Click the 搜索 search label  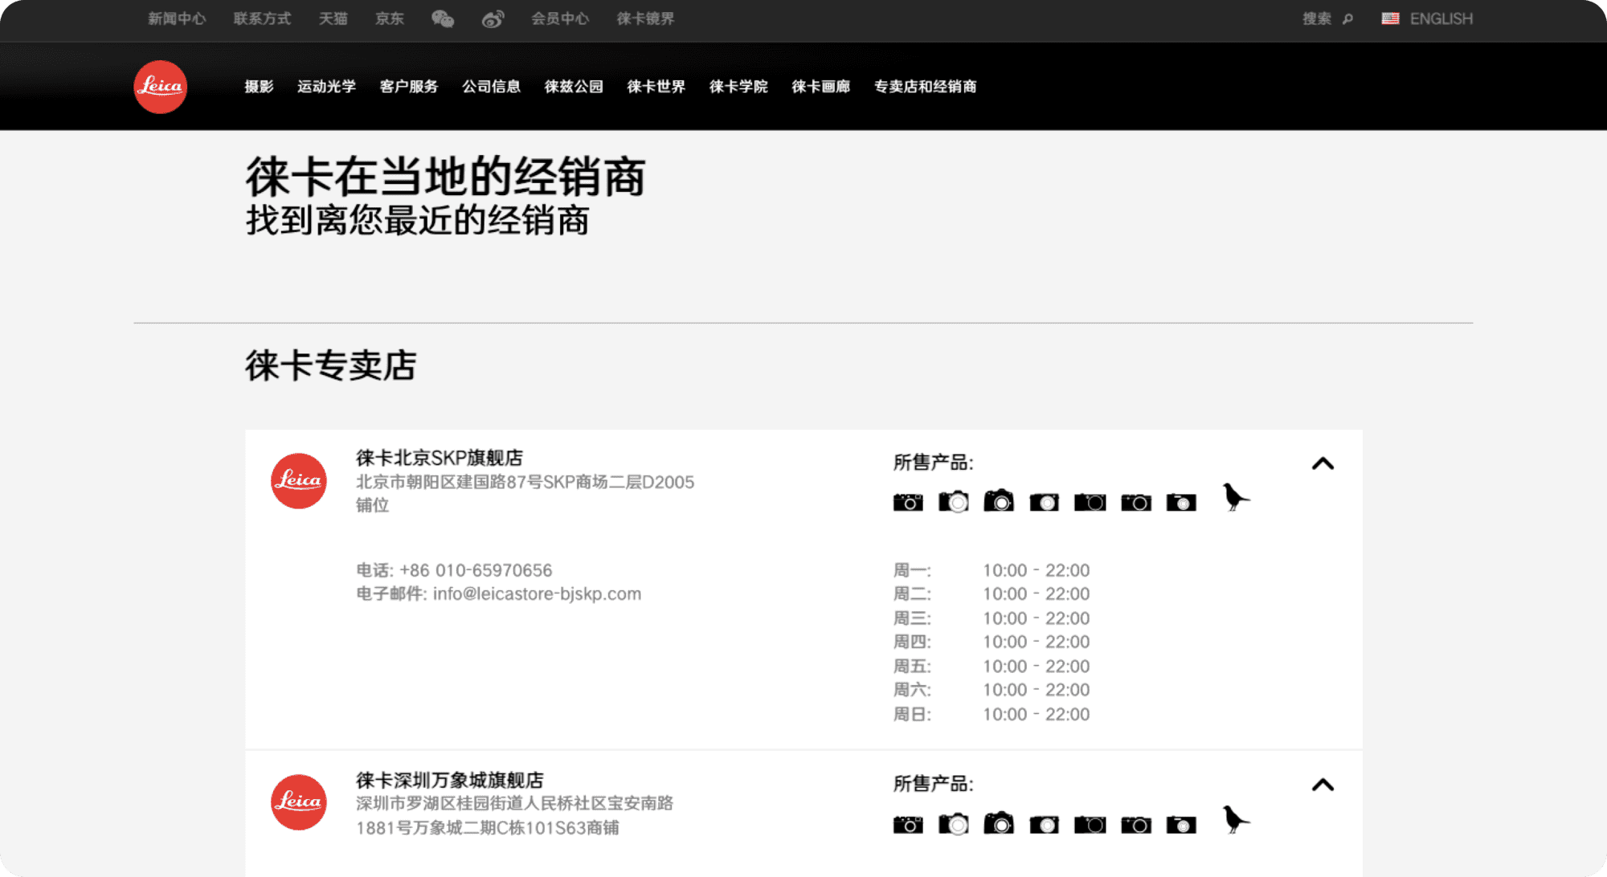pos(1317,18)
